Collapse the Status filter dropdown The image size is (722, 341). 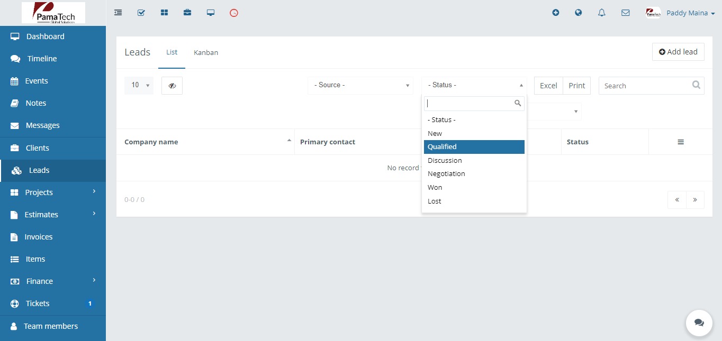(x=474, y=85)
